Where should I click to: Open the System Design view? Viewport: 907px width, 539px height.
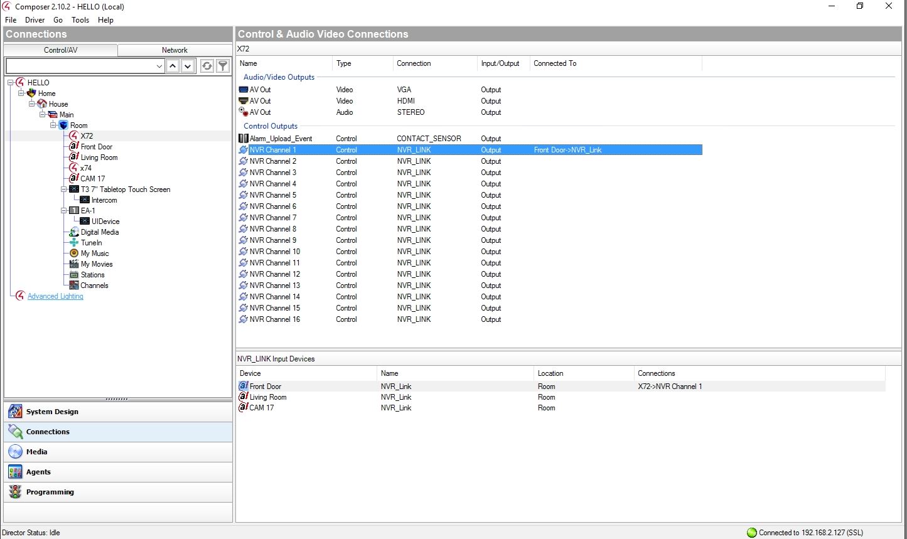52,412
